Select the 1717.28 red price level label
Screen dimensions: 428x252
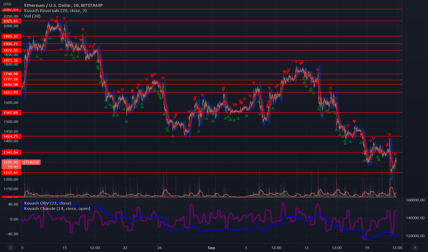pyautogui.click(x=11, y=79)
